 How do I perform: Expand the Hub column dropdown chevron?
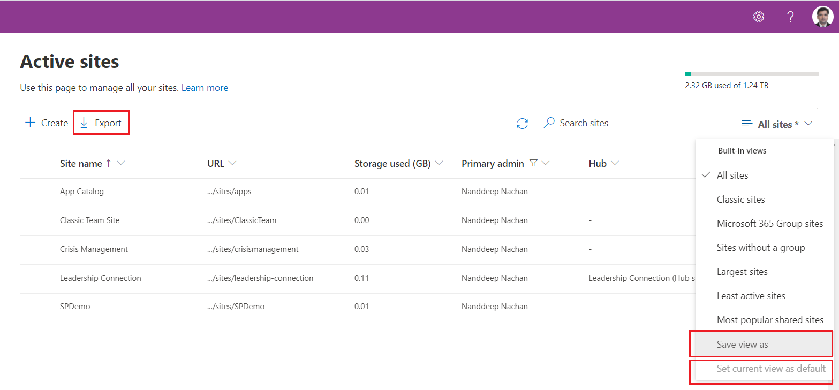pyautogui.click(x=615, y=163)
